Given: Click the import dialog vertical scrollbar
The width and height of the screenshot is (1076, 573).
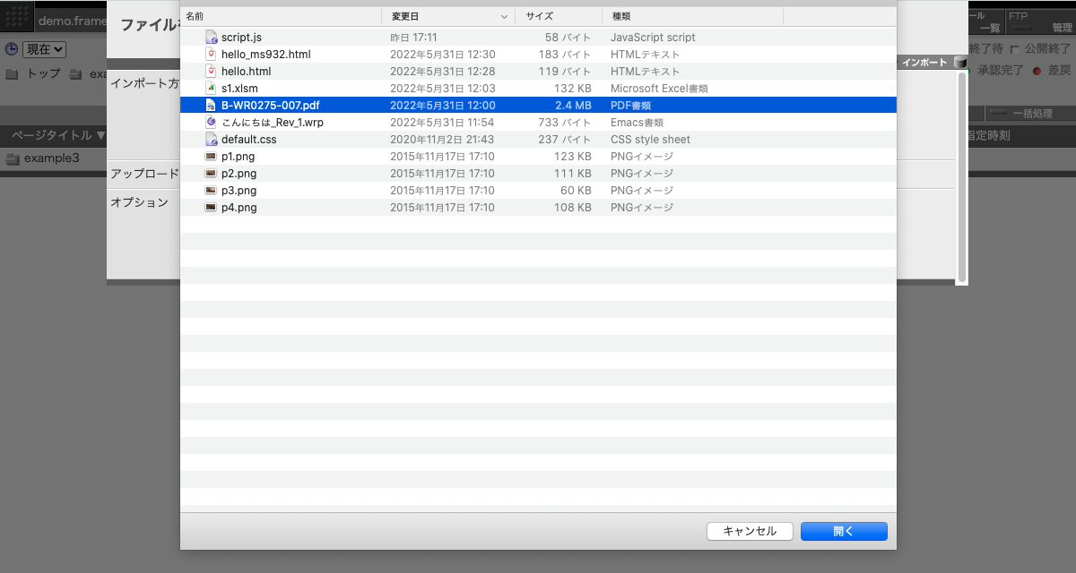Looking at the screenshot, I should pos(962,177).
